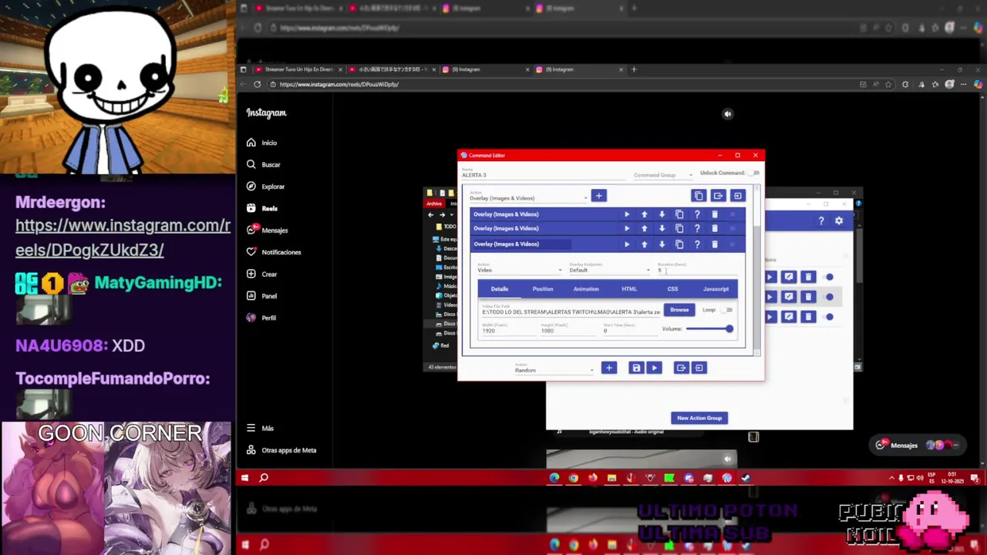Mute the Instagram reel audio at top
This screenshot has width=987, height=555.
tap(727, 114)
